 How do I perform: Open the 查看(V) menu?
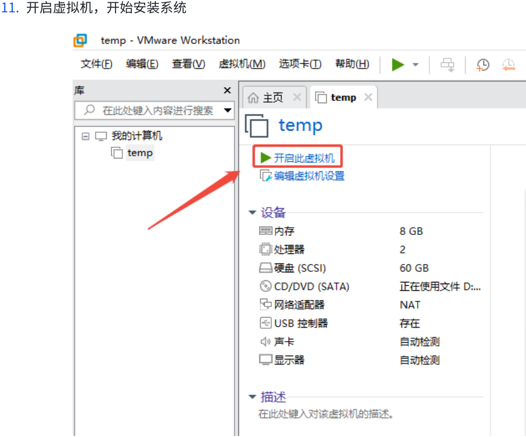point(188,64)
